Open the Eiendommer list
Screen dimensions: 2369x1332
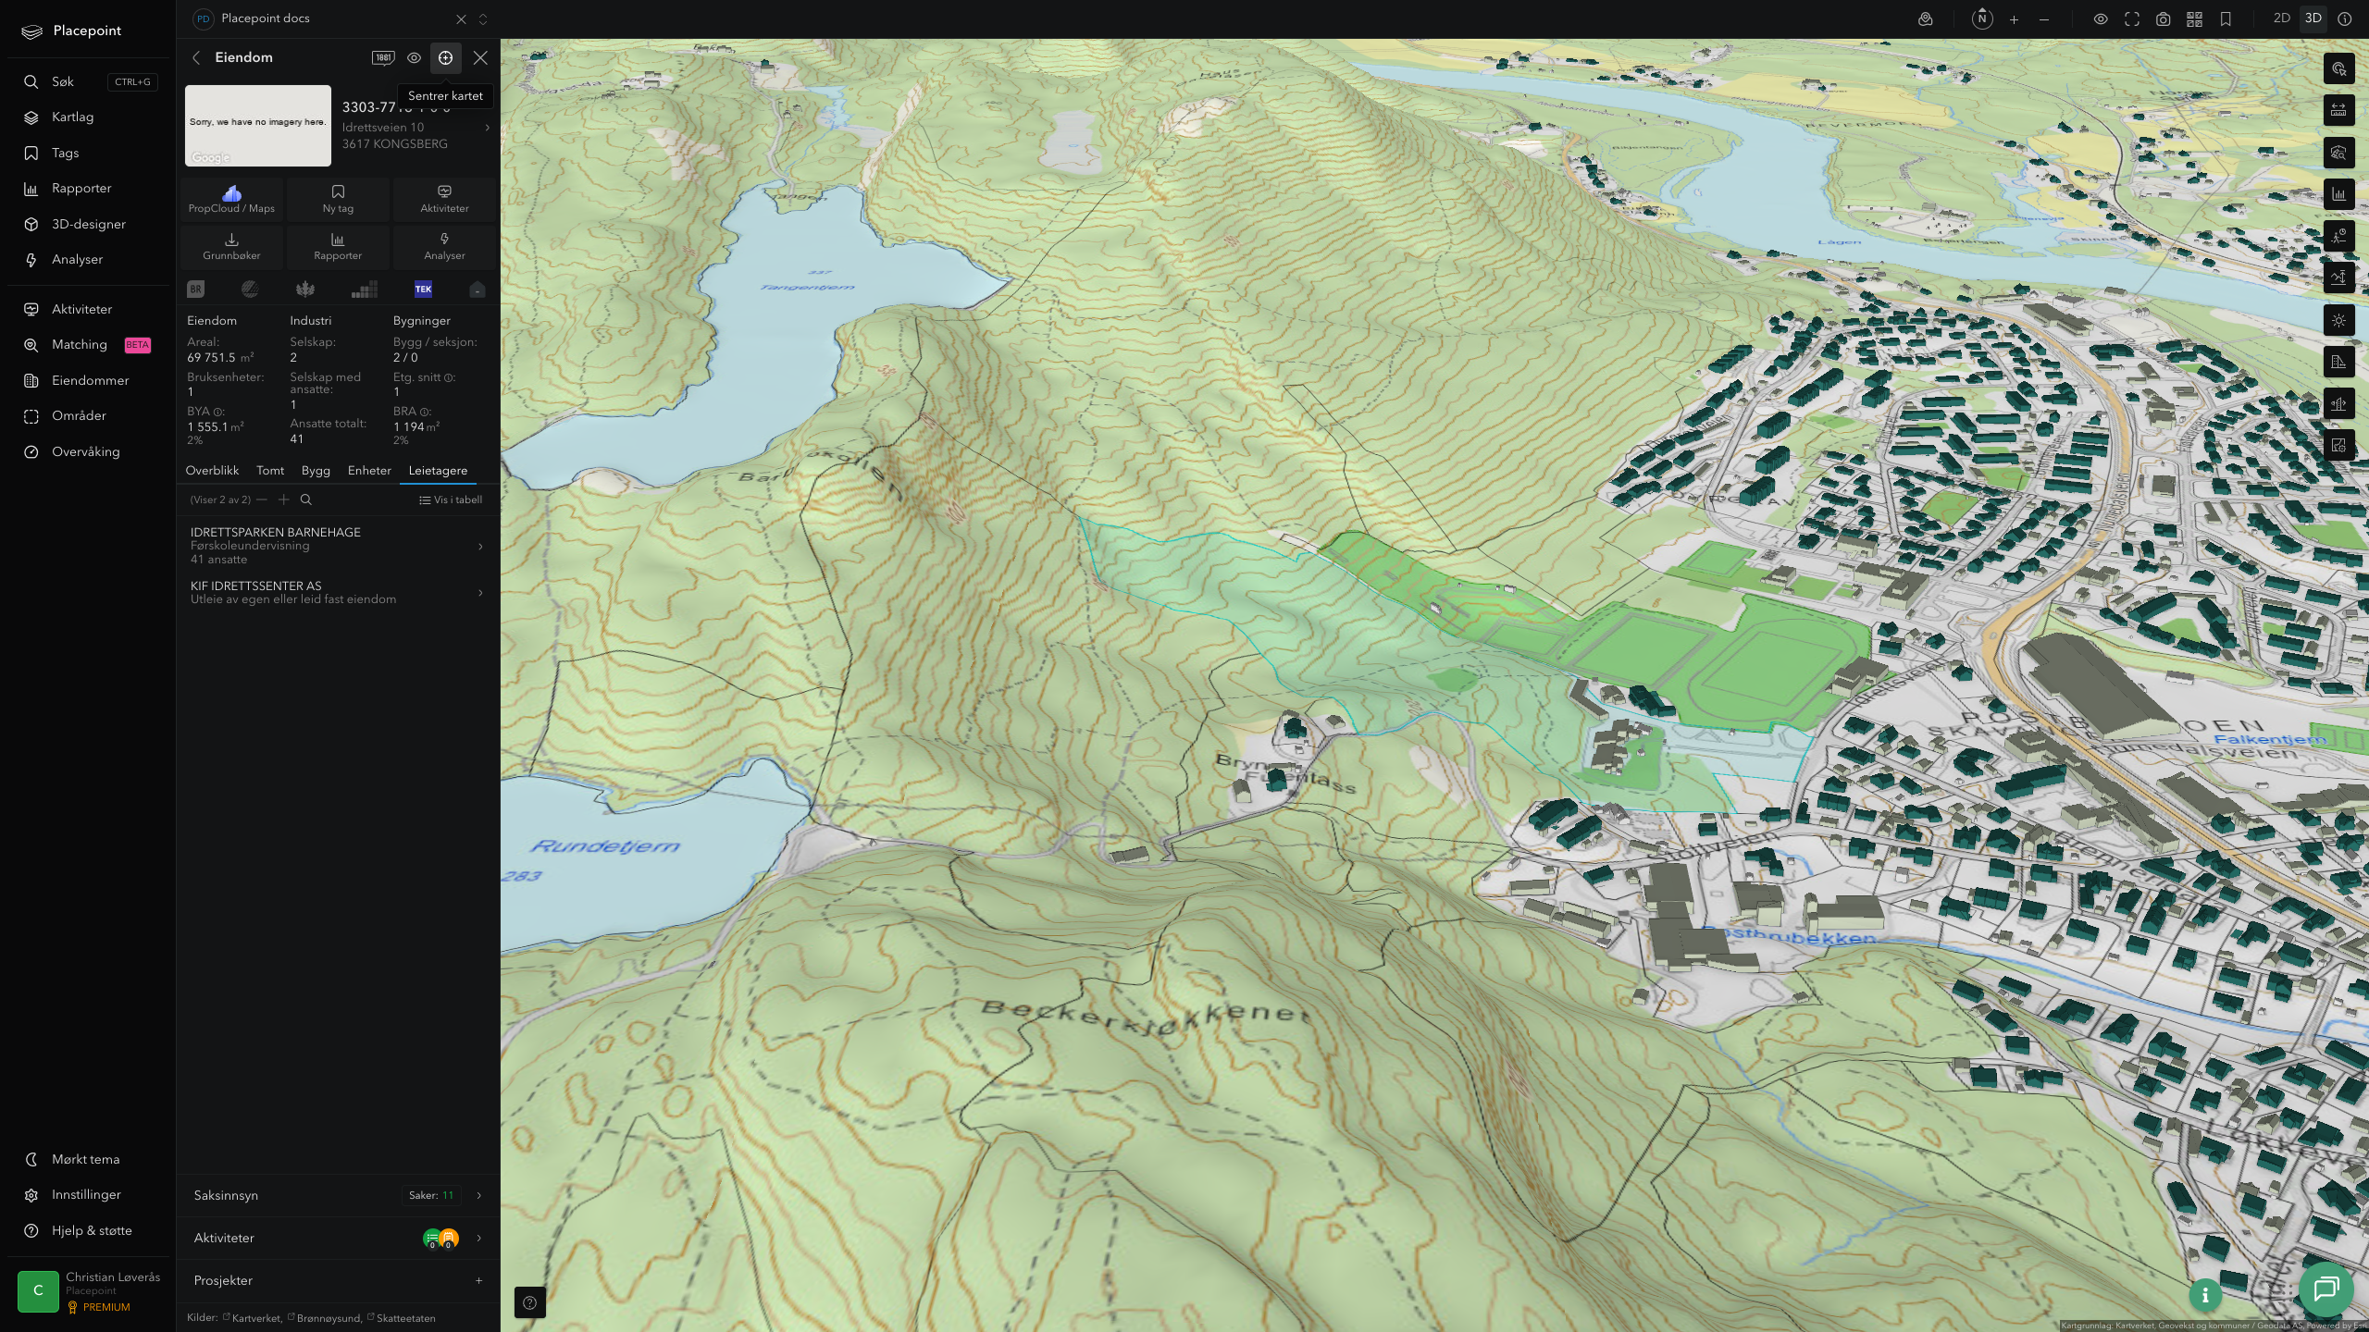pos(89,380)
